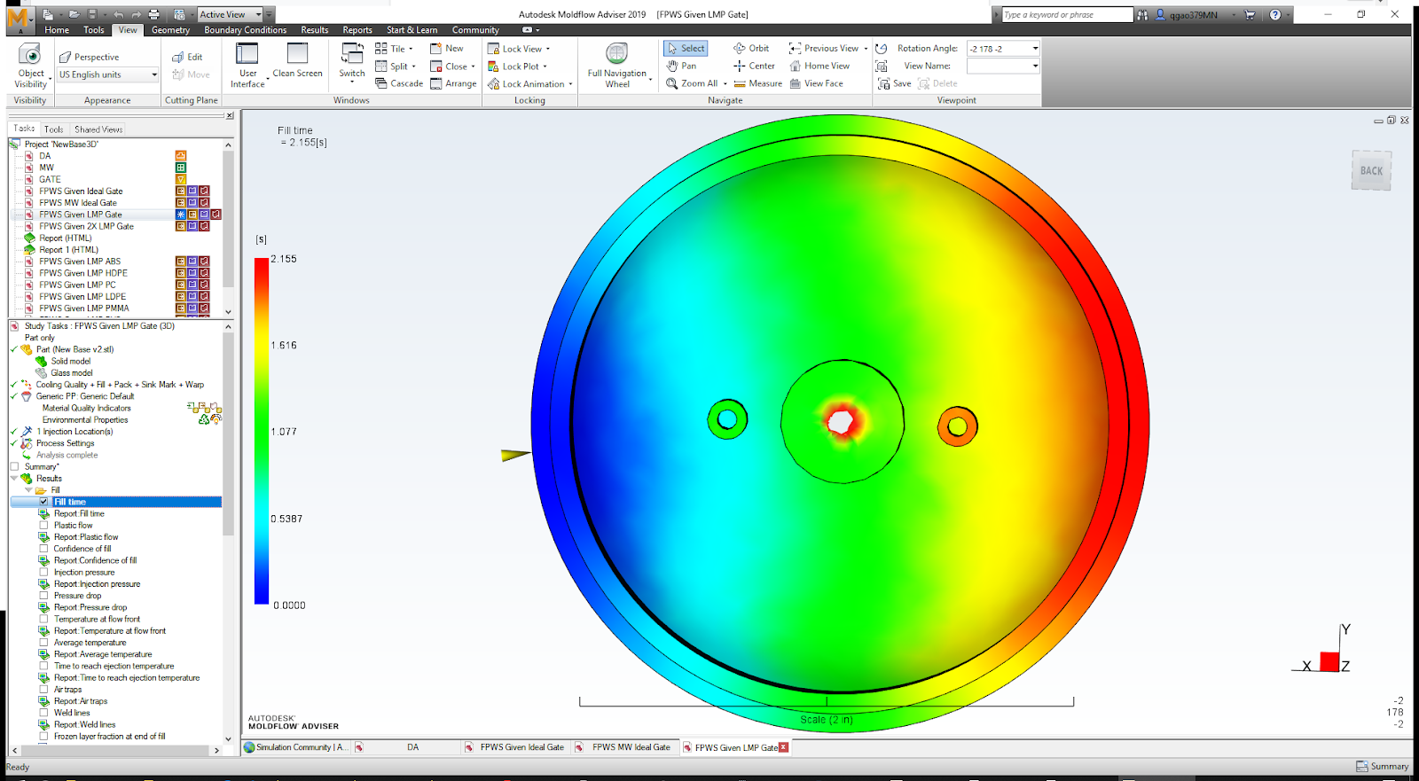Open the Geometry ribbon tab
Image resolution: width=1419 pixels, height=781 pixels.
pos(170,30)
